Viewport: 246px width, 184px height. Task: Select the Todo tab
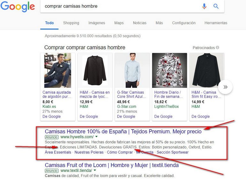(50, 23)
